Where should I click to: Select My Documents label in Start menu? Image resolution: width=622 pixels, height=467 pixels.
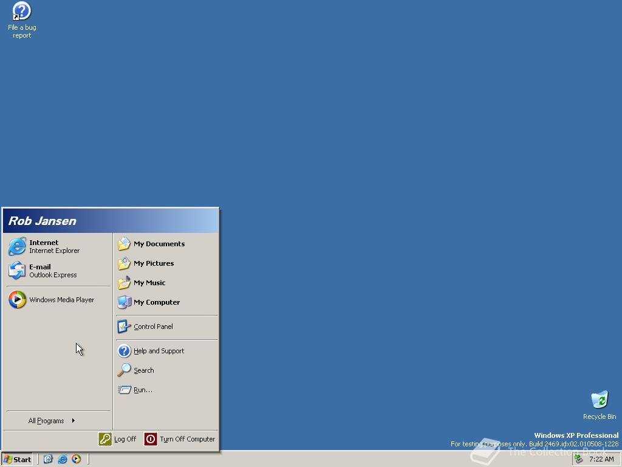[159, 244]
